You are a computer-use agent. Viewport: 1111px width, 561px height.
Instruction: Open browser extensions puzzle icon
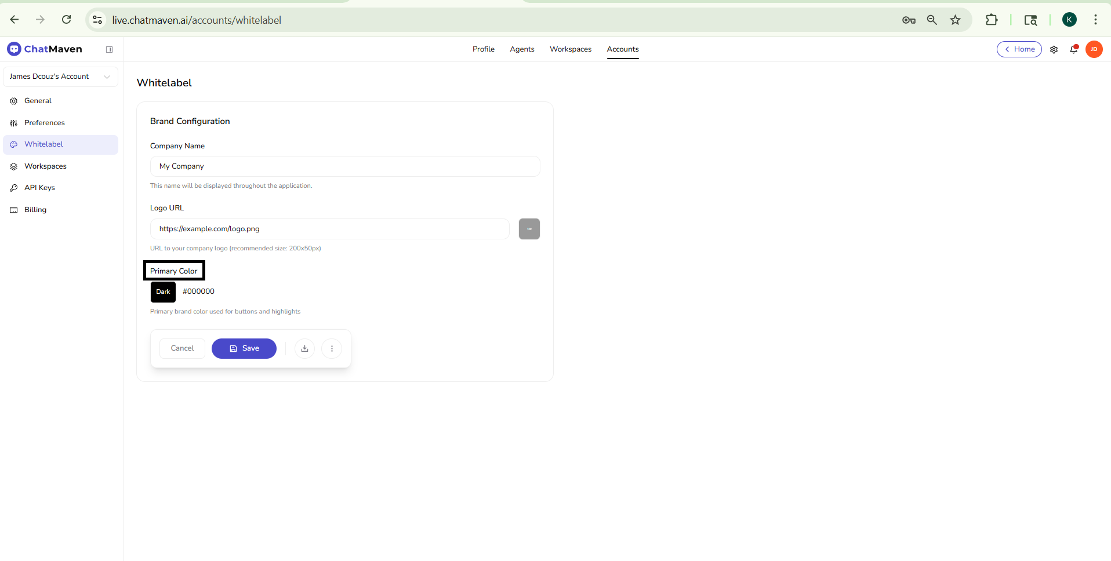(x=991, y=20)
